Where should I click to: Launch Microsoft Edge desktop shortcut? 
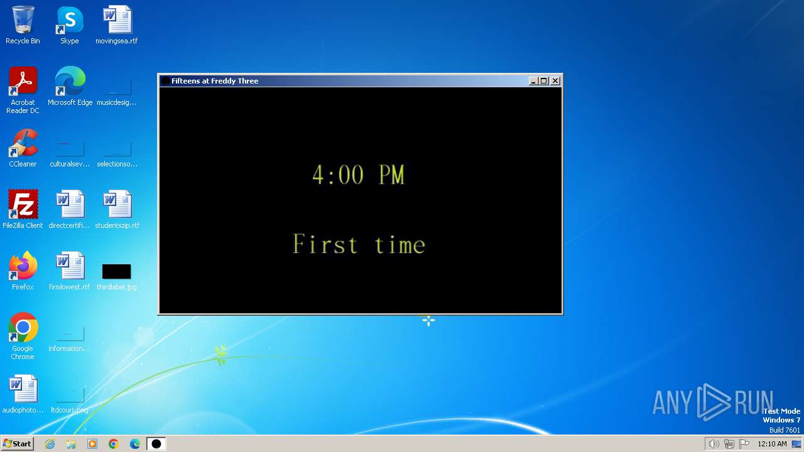pyautogui.click(x=70, y=87)
